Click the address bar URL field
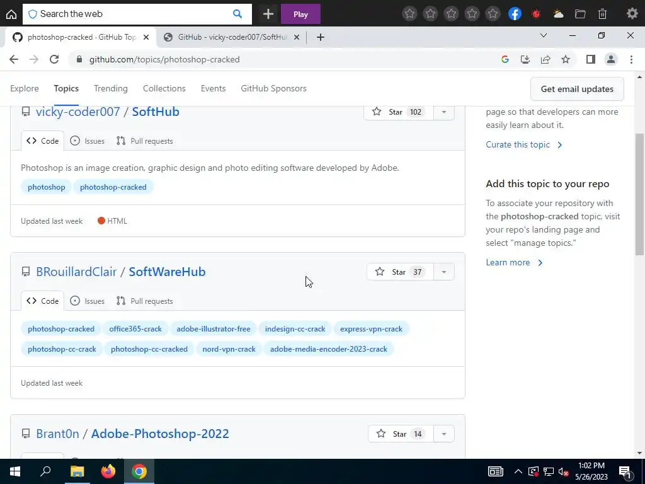Viewport: 645px width, 484px height. coord(284,59)
